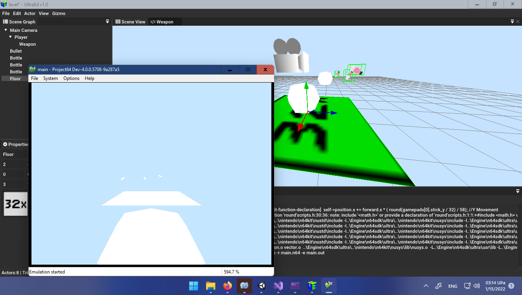522x295 pixels.
Task: Click the grid icon on the Scene View tab
Action: (117, 22)
